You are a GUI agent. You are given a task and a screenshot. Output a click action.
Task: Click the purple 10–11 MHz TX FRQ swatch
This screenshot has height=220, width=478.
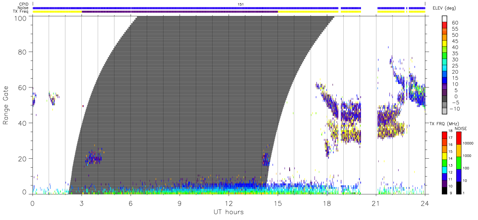point(444,184)
